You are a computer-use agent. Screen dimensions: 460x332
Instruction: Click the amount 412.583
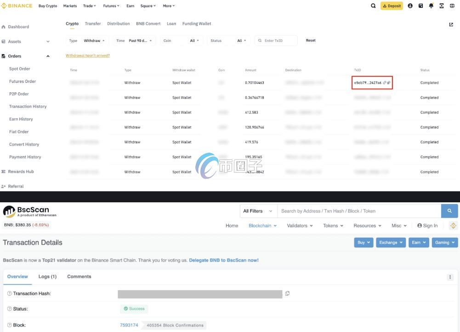click(251, 112)
